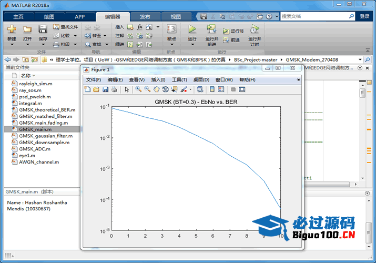Expand the address bar path dropdown

point(360,60)
